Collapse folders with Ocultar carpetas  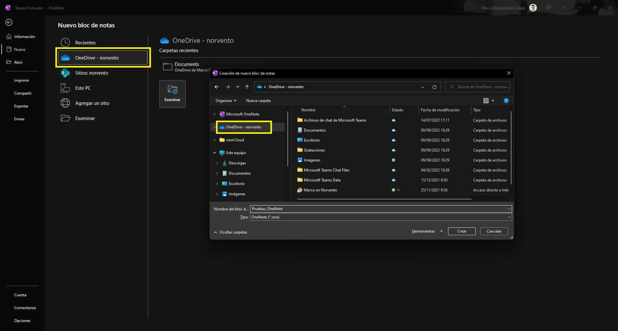230,232
